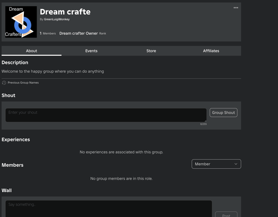The height and width of the screenshot is (217, 278).
Task: Click the 0/255 shout character counter
Action: pos(203,124)
